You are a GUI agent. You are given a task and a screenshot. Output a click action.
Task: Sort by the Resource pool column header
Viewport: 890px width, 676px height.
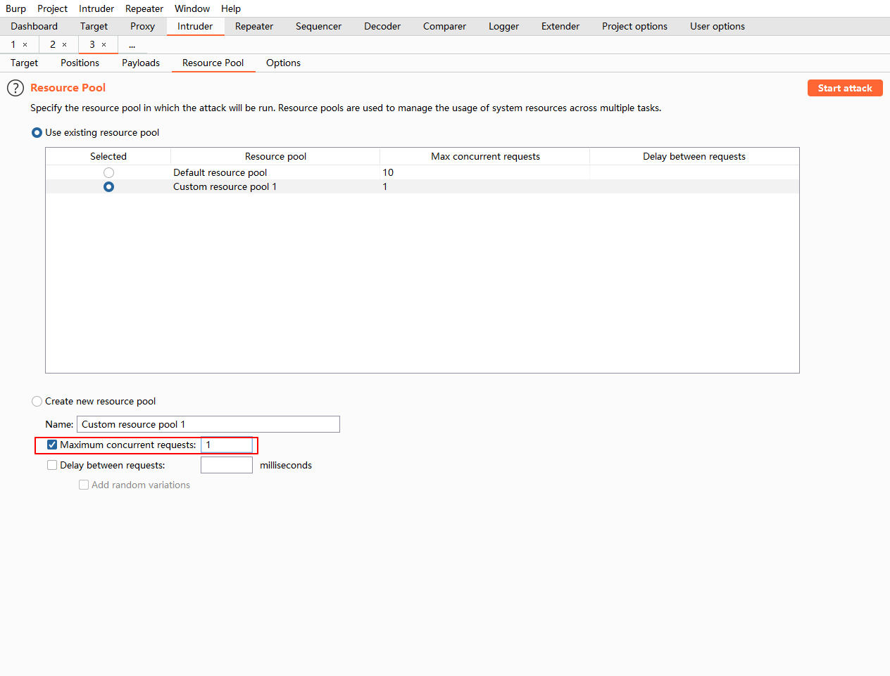275,156
